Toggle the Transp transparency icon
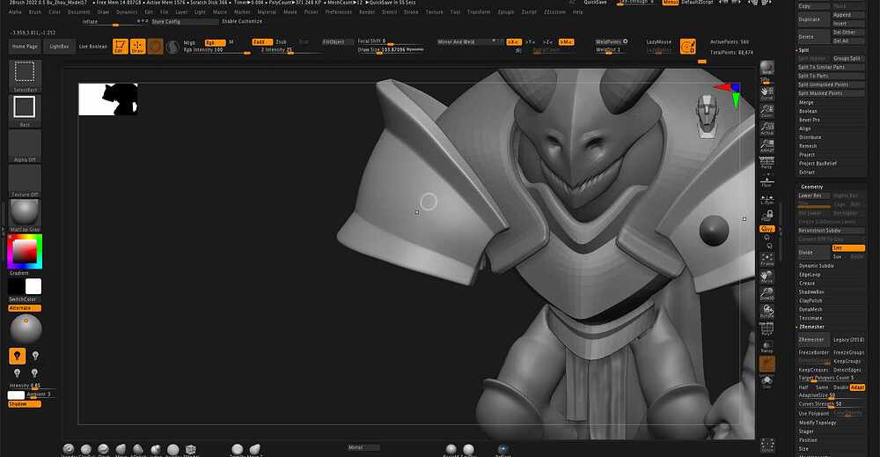The image size is (880, 457). 766,346
